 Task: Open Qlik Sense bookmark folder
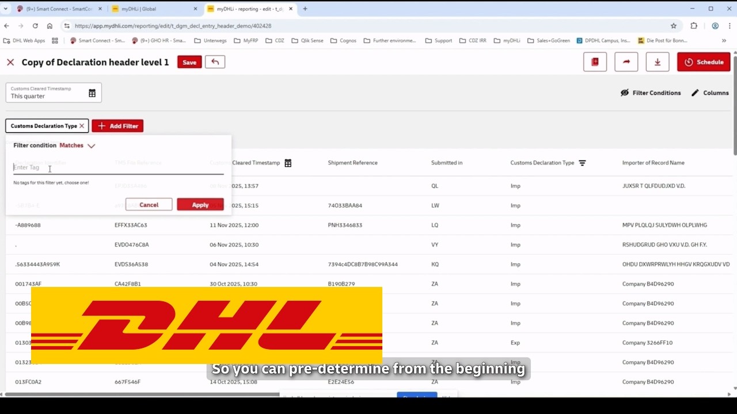point(307,41)
